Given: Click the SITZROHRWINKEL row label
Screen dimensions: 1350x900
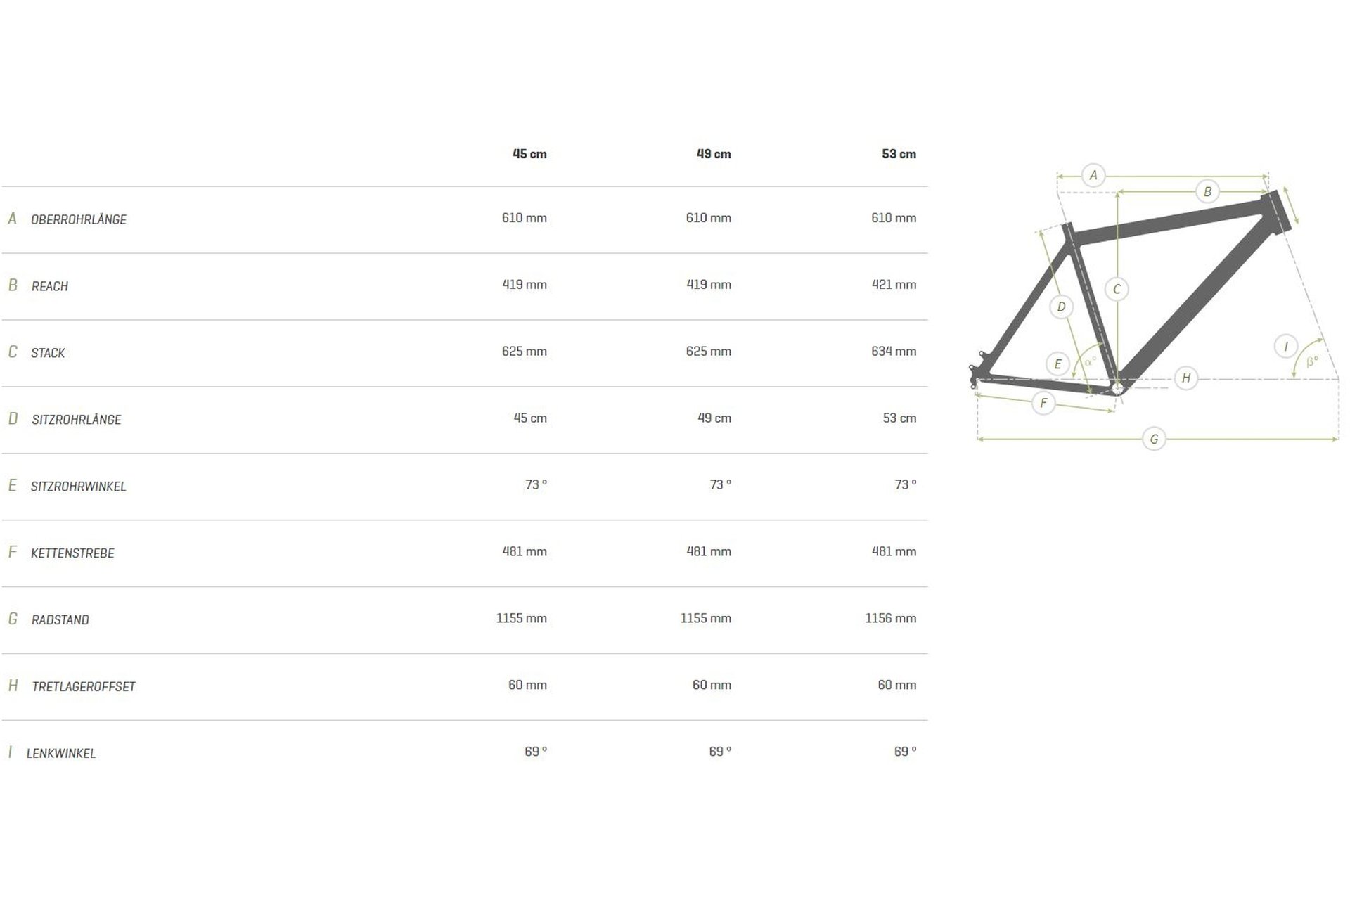Looking at the screenshot, I should click(x=78, y=487).
